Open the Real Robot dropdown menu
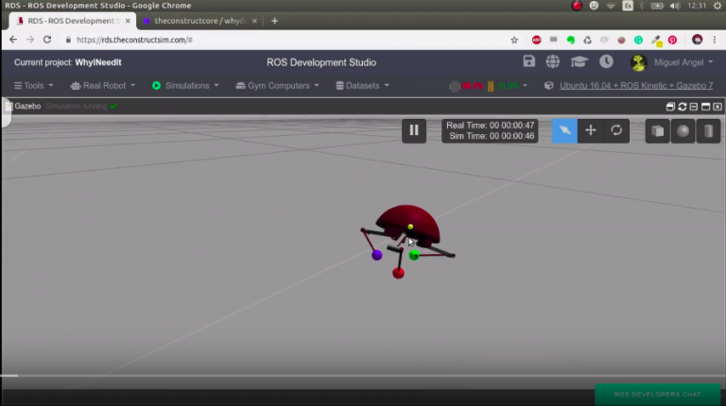This screenshot has width=726, height=406. click(103, 86)
